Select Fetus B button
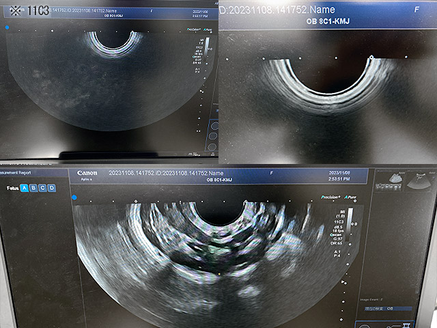 pos(33,188)
